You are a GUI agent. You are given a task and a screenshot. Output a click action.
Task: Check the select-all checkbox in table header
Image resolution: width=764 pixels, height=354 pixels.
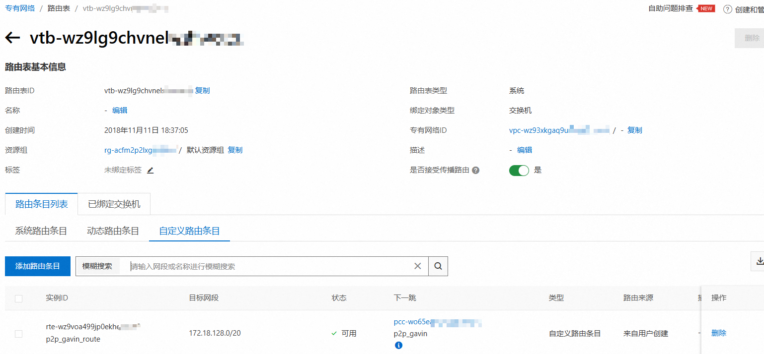[x=18, y=298]
